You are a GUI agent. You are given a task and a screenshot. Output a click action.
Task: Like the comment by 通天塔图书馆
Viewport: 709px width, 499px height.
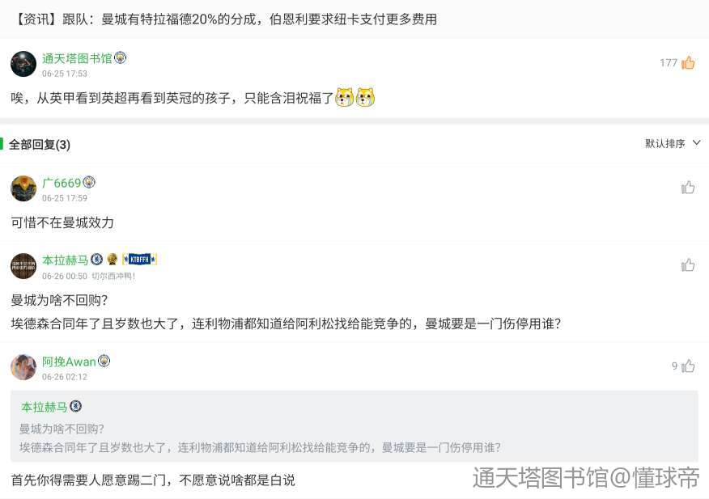688,62
